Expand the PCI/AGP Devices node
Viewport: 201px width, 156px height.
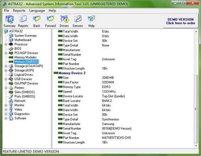pyautogui.click(x=6, y=53)
